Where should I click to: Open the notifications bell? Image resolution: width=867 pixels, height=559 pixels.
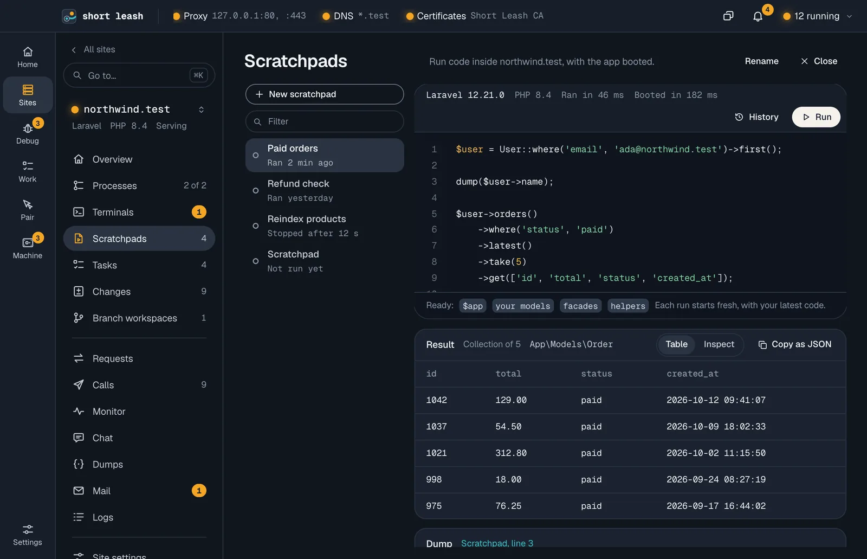pyautogui.click(x=758, y=16)
